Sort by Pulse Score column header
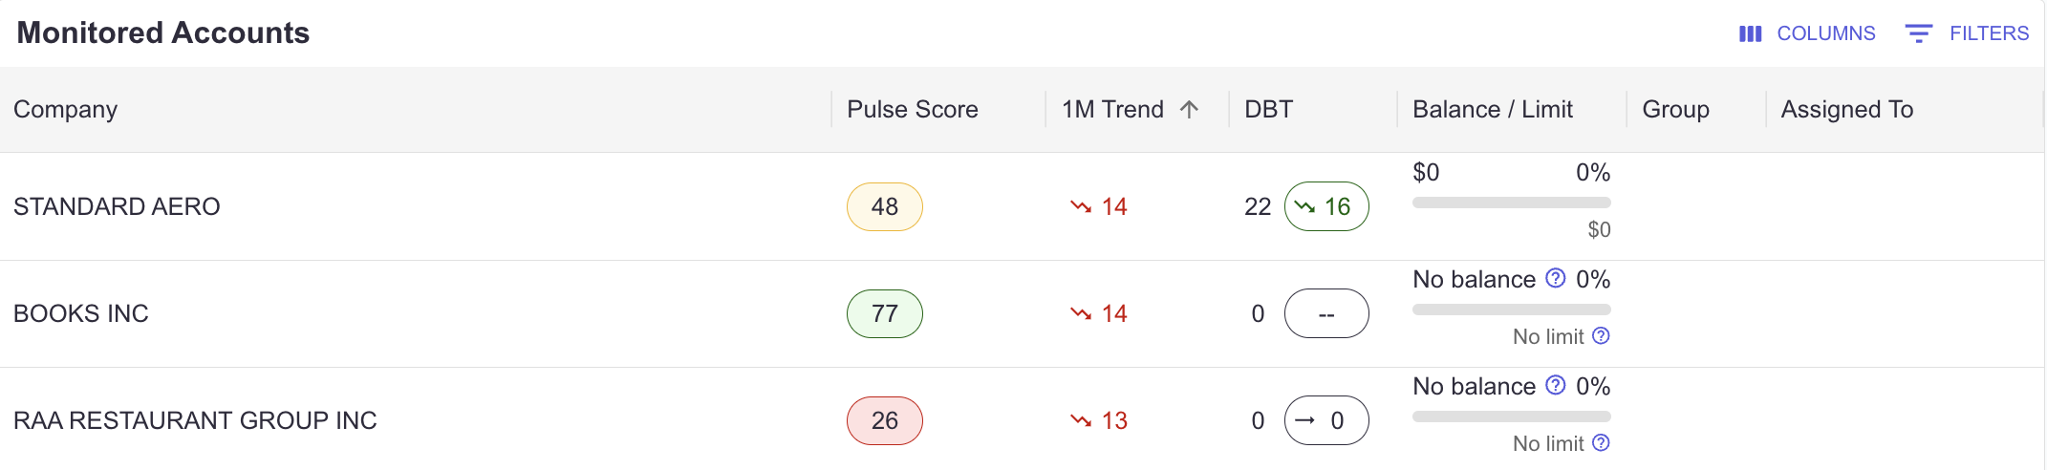Screen dimensions: 2047x470 [x=913, y=109]
